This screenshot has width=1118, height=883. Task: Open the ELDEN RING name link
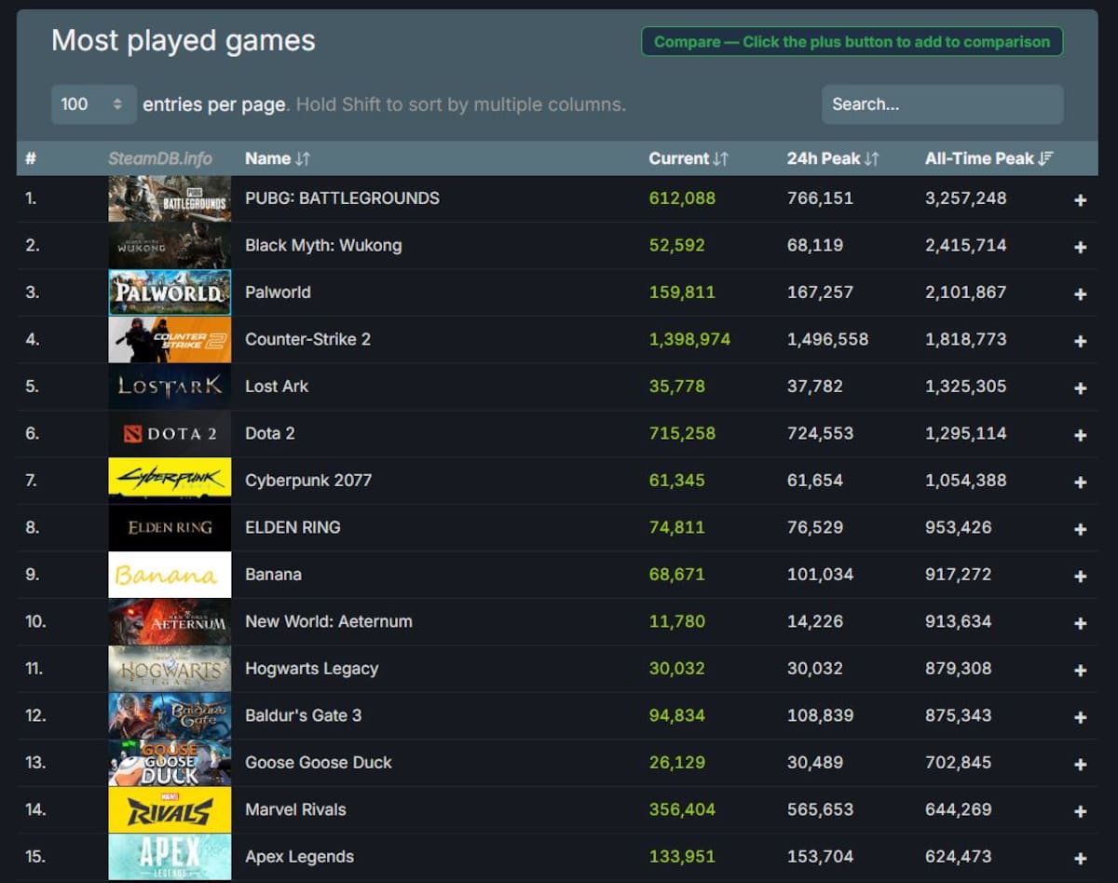click(293, 527)
